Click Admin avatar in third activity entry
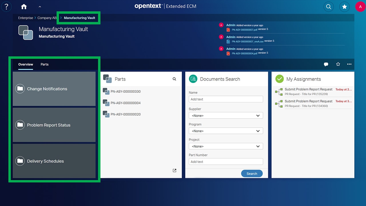The height and width of the screenshot is (206, 366). click(221, 49)
